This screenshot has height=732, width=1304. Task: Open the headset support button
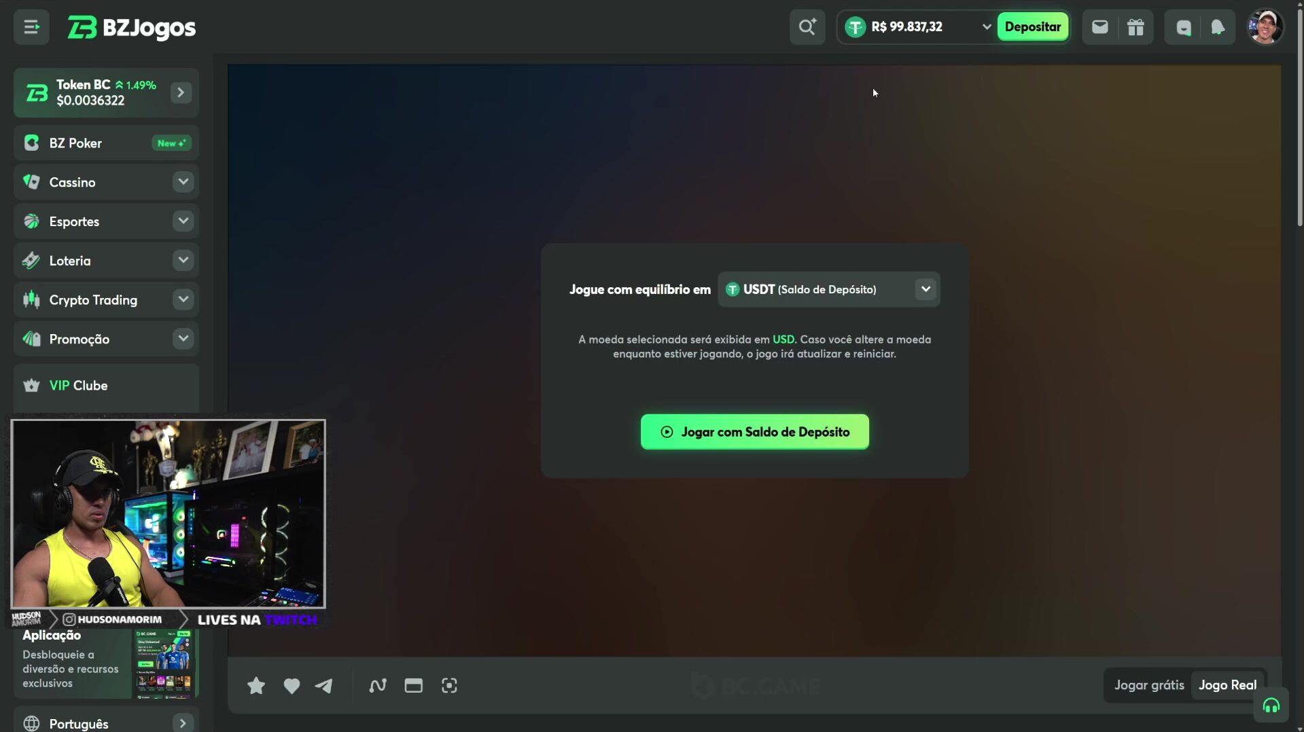click(x=1271, y=706)
